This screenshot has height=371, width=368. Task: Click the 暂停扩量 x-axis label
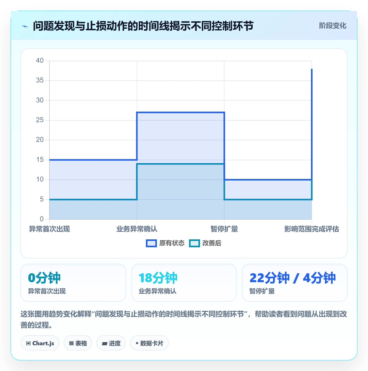pyautogui.click(x=224, y=229)
